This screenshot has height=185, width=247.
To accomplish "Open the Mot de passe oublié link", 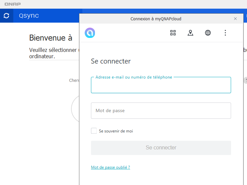I will (x=111, y=167).
